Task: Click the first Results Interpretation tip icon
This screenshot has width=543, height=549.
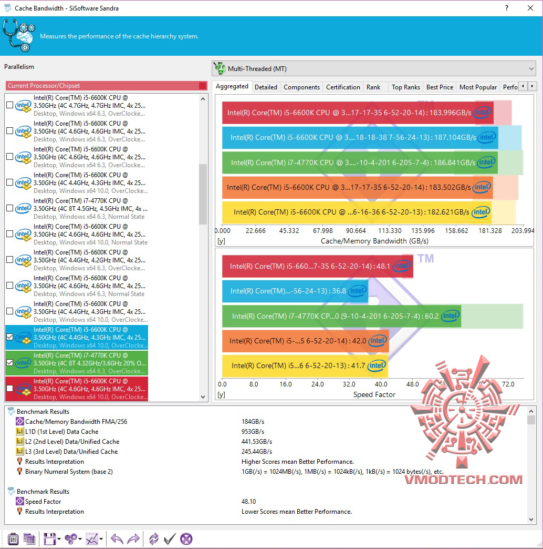Action: 20,462
